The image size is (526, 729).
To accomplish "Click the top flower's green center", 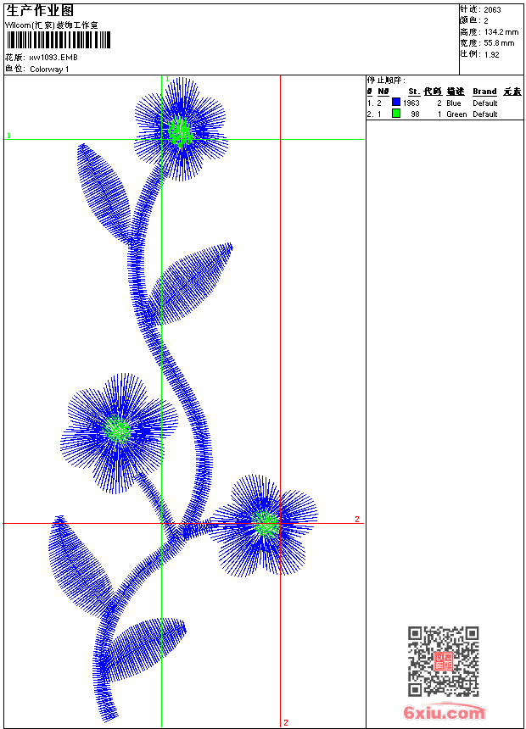I will pos(180,132).
